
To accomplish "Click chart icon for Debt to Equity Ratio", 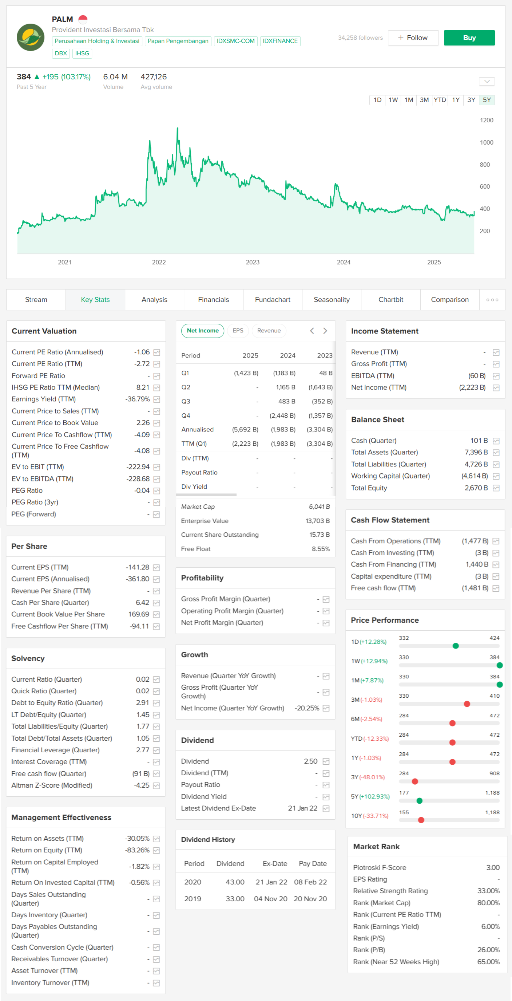I will [156, 703].
